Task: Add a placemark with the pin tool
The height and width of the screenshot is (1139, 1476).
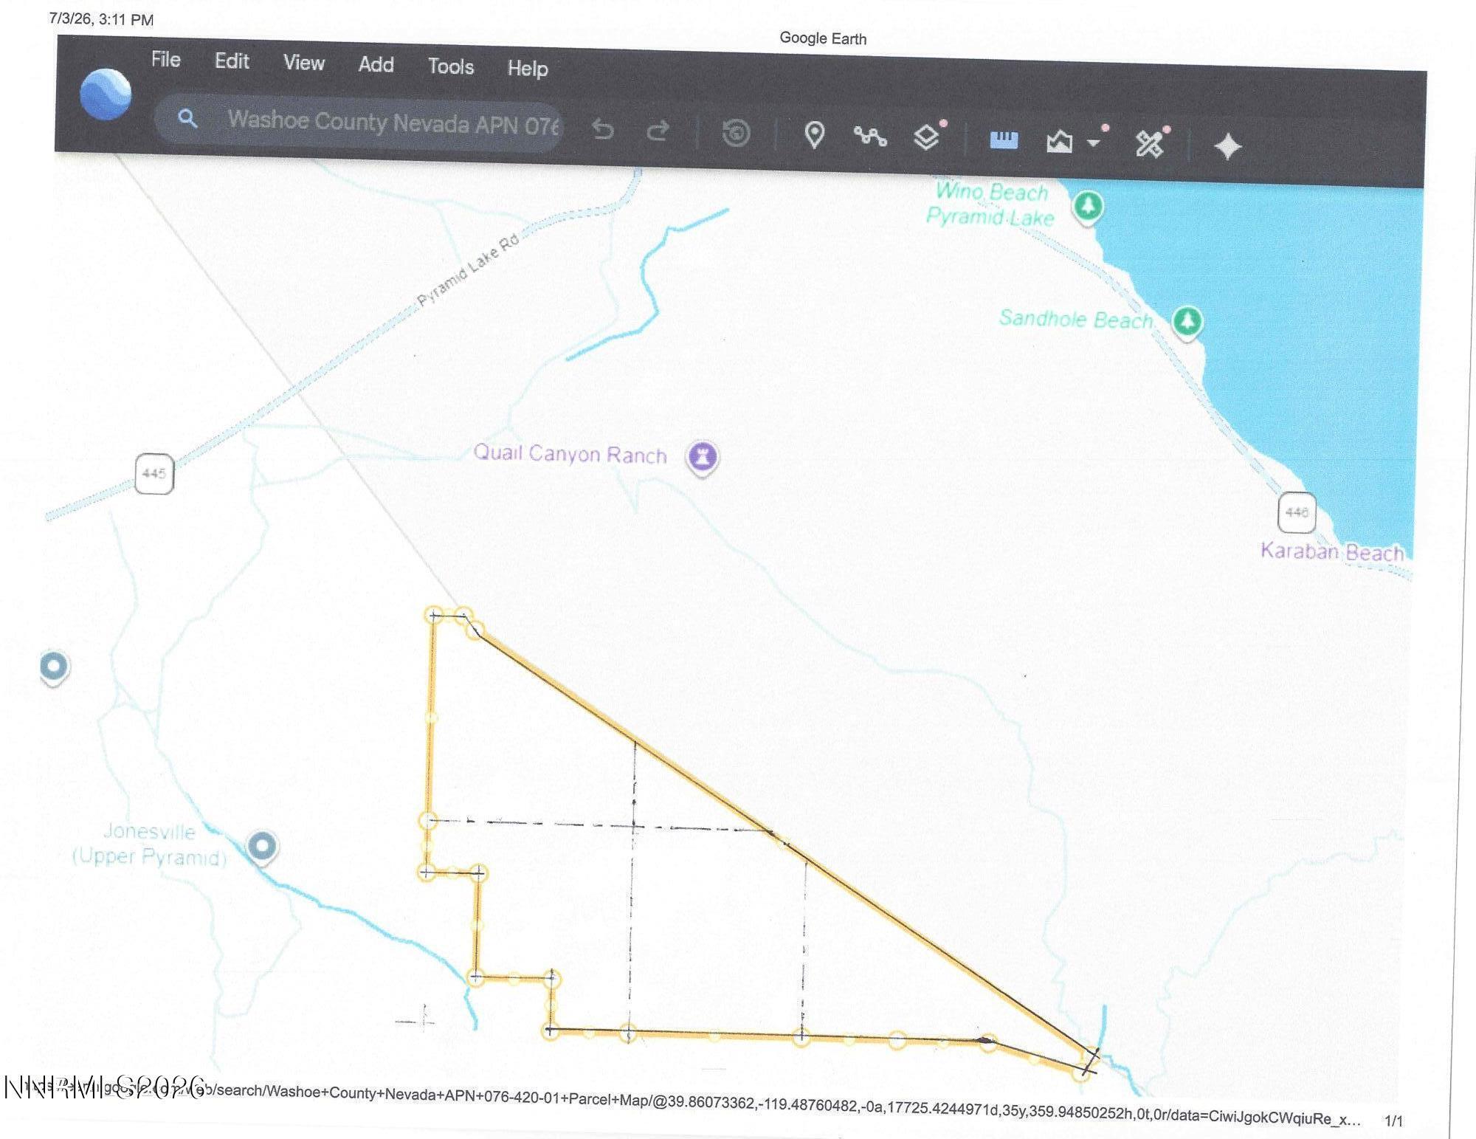Action: [x=814, y=135]
